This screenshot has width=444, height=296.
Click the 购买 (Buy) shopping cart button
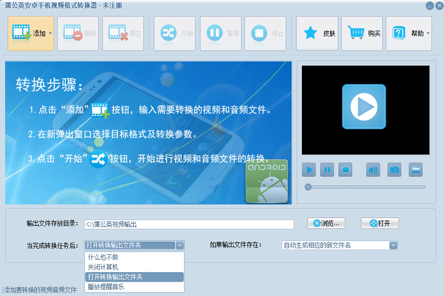tap(362, 33)
